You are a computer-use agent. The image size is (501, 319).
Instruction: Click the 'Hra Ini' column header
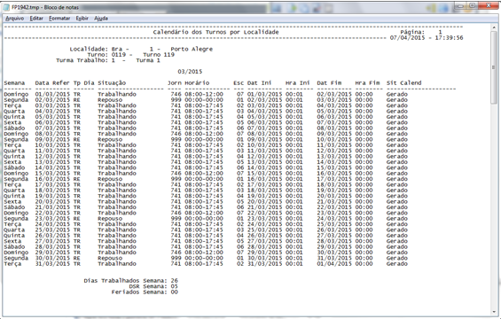[298, 83]
